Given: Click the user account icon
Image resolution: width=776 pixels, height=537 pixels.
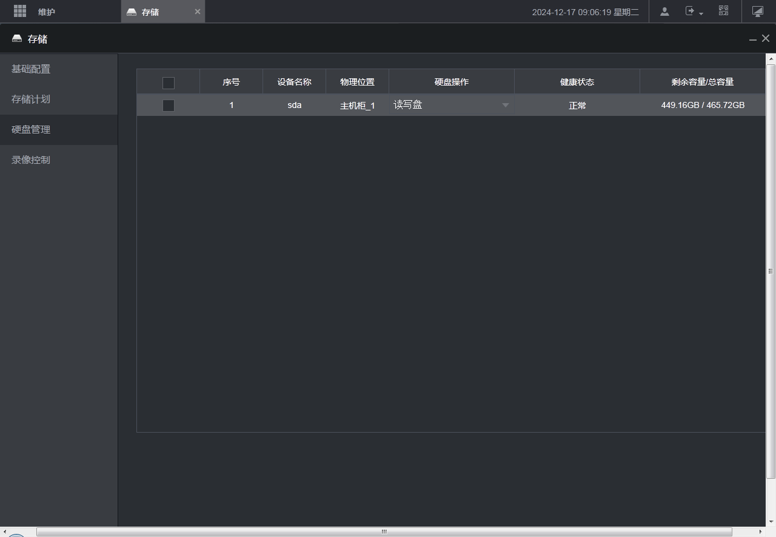Looking at the screenshot, I should (x=664, y=11).
